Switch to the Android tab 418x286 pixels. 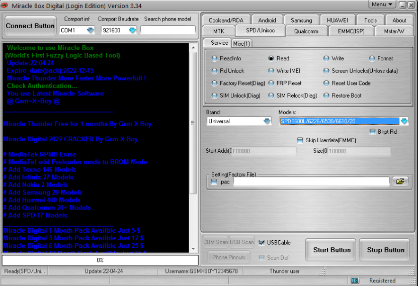coord(267,20)
